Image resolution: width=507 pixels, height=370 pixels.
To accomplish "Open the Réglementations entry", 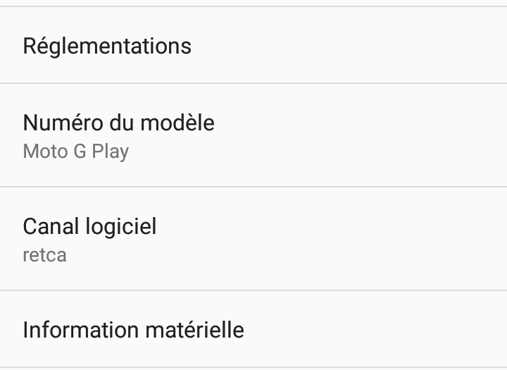I will pyautogui.click(x=254, y=46).
